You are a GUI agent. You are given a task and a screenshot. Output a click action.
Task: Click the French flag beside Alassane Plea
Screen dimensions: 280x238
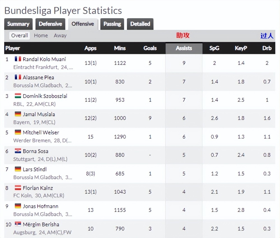pos(18,77)
